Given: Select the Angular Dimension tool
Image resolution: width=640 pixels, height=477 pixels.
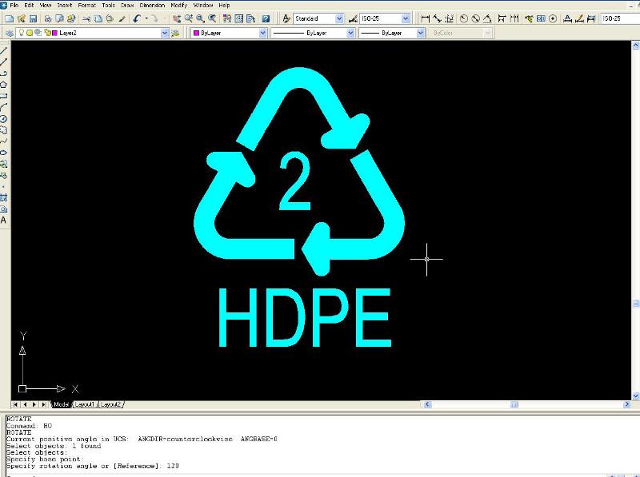Looking at the screenshot, I should (487, 18).
